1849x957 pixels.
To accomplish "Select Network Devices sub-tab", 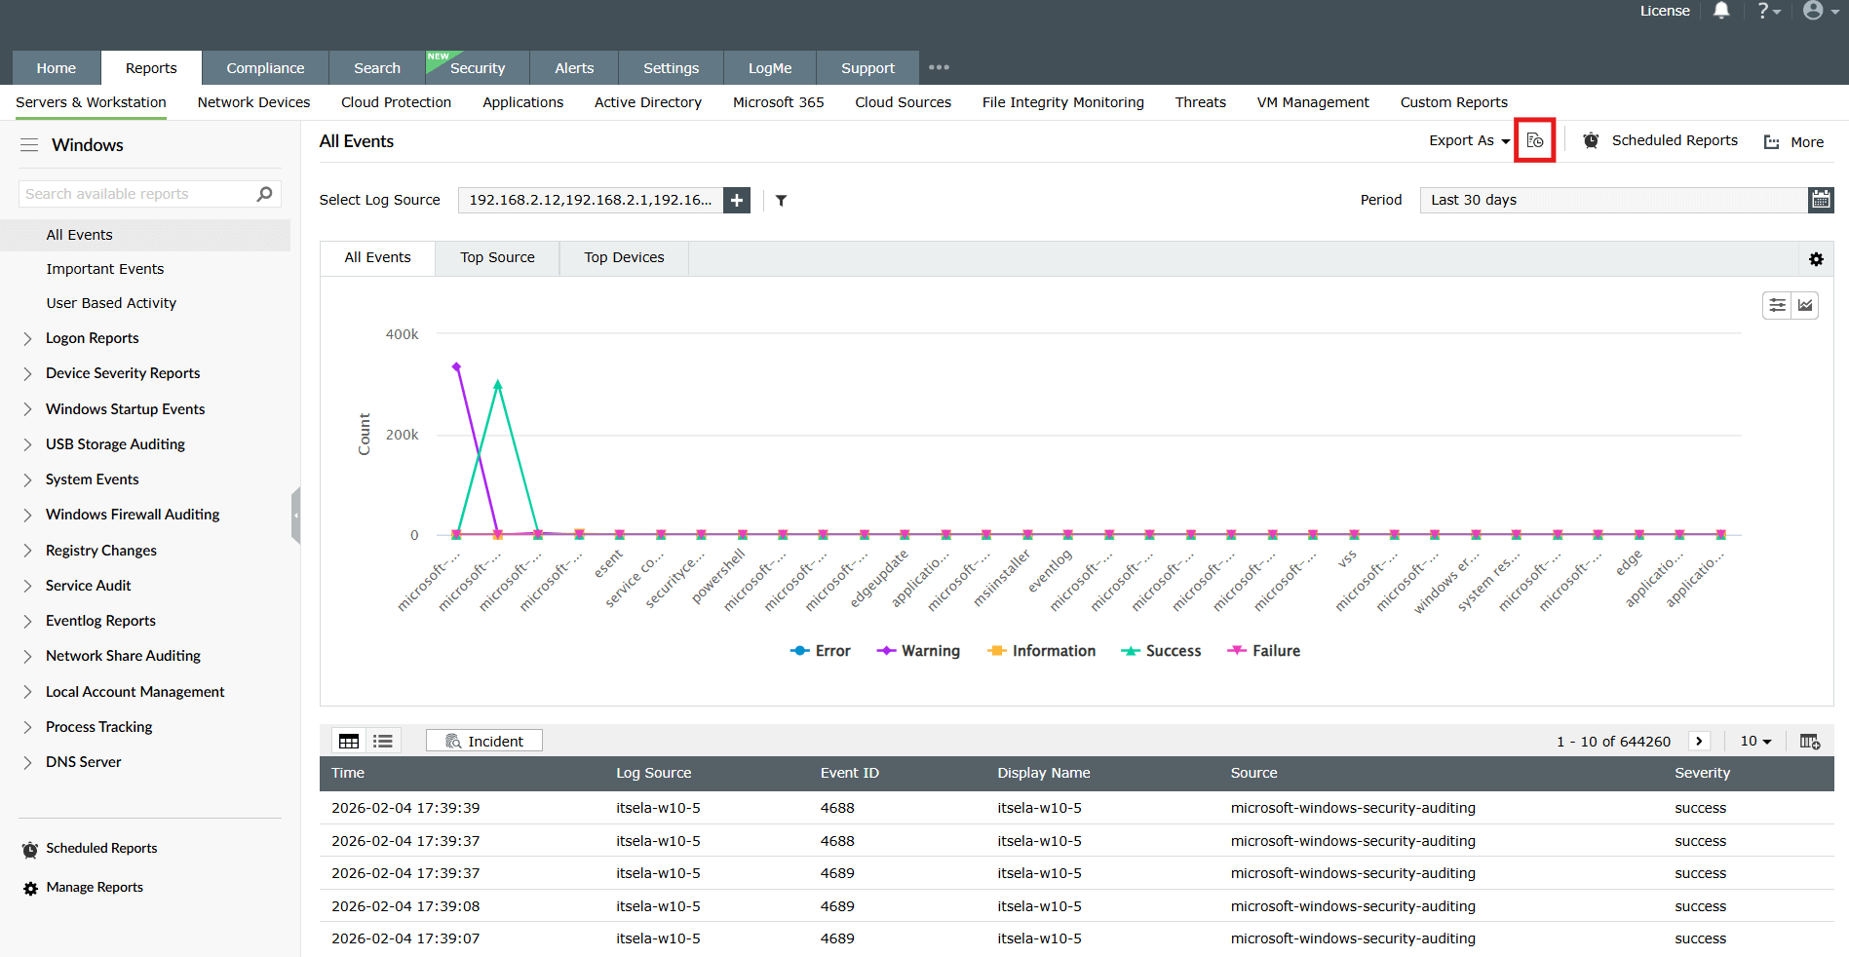I will tap(253, 102).
